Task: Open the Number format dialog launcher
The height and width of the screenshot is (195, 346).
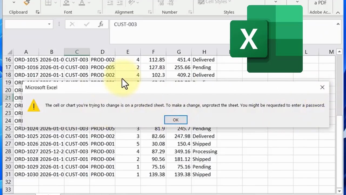Action: point(191,12)
